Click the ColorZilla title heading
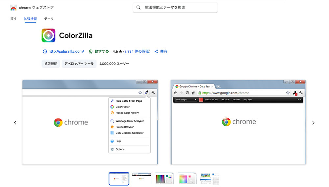329x187 pixels. (76, 35)
